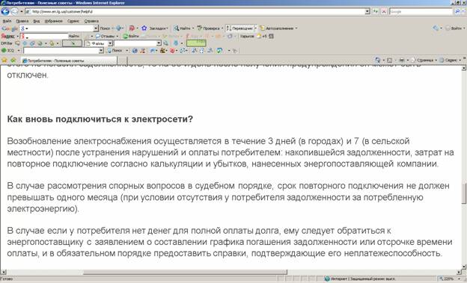The image size is (467, 283).
Task: Open the Страница page menu
Action: (x=424, y=60)
